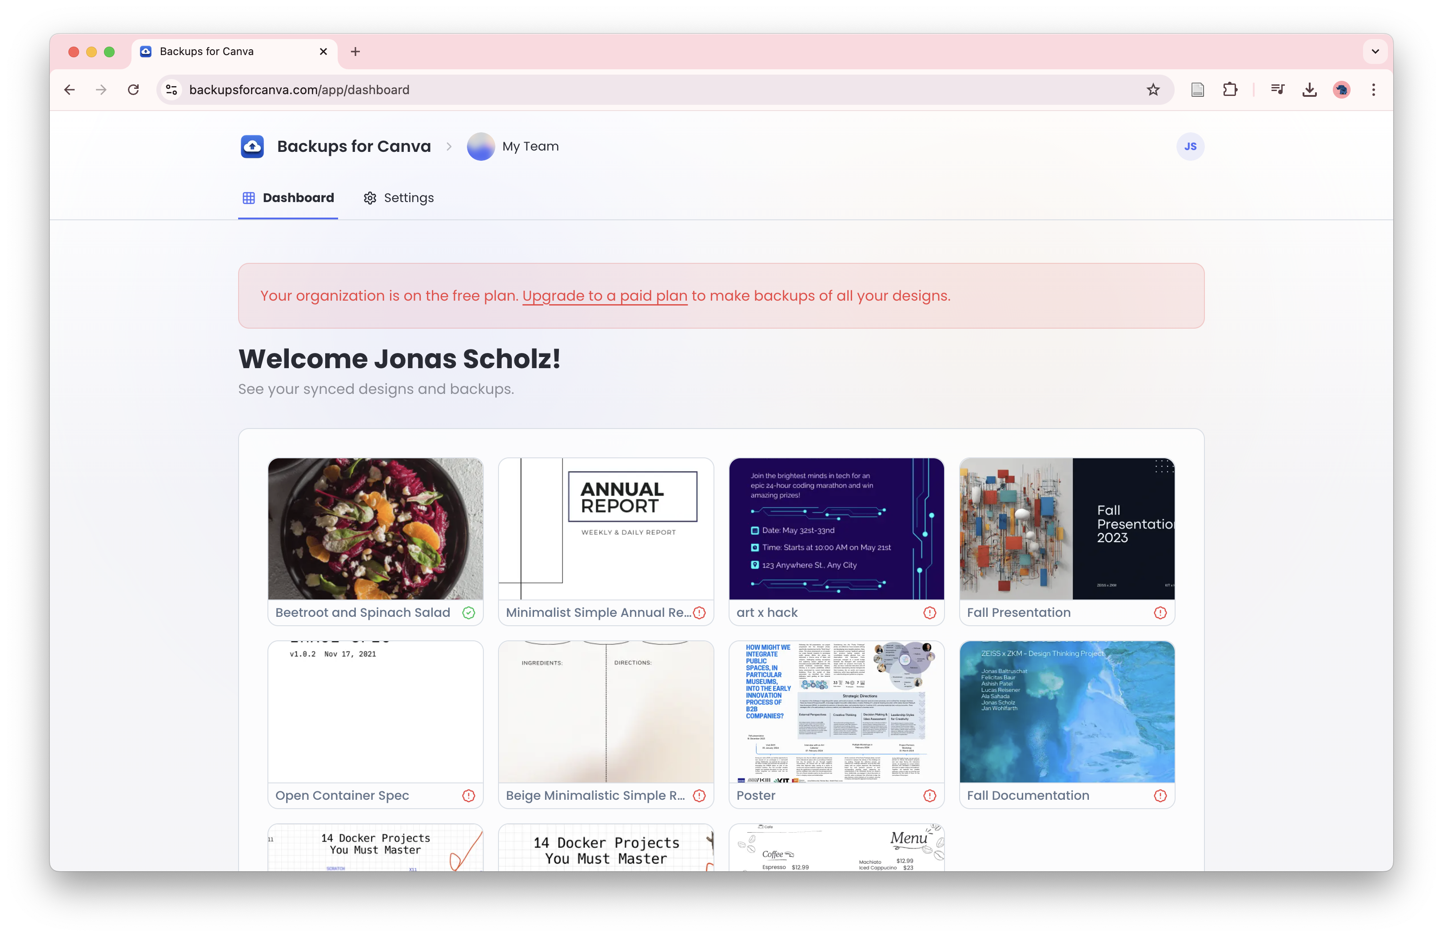
Task: Open the Chrome three-dot menu
Action: tap(1373, 90)
